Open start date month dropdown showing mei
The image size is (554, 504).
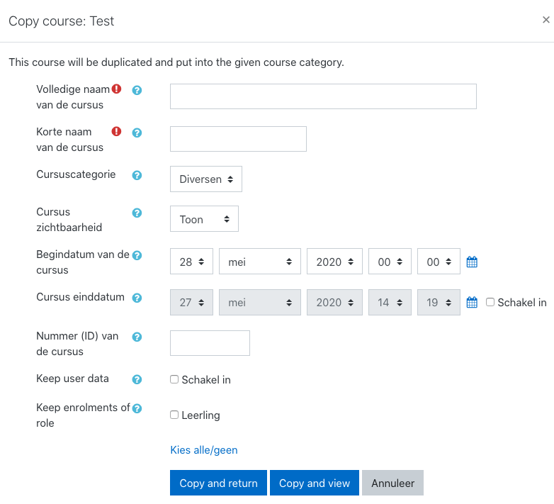(x=260, y=262)
